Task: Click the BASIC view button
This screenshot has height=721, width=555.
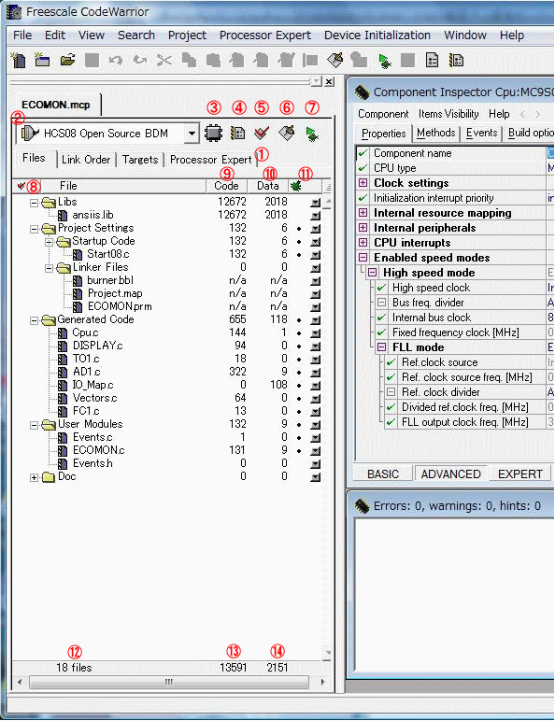Action: click(383, 474)
